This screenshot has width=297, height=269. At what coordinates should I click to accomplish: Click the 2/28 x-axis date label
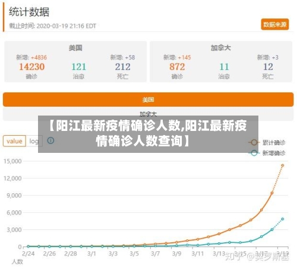click(71, 254)
